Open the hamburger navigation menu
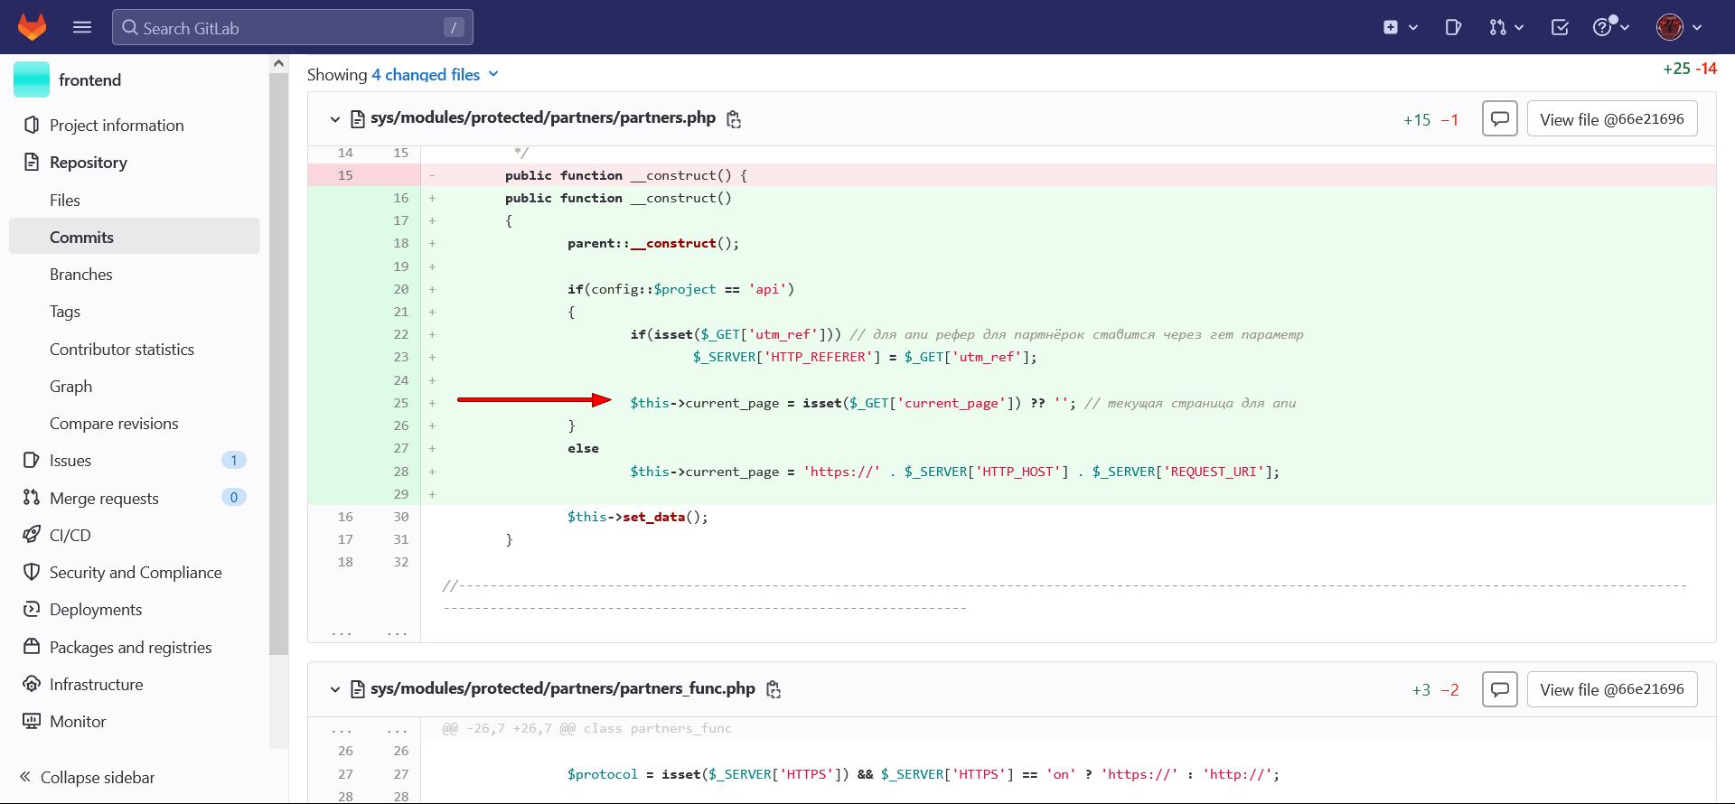The image size is (1735, 804). [82, 27]
